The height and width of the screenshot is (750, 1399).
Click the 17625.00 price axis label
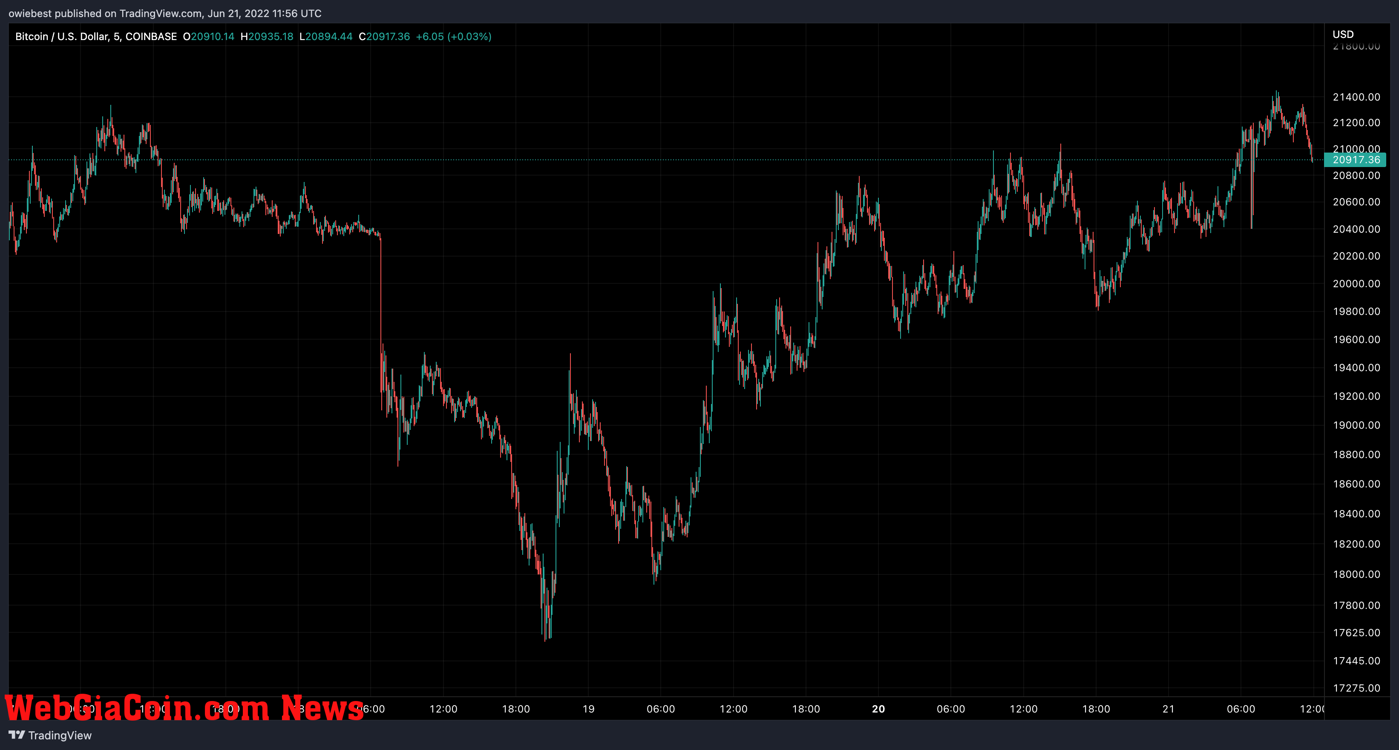[1356, 633]
